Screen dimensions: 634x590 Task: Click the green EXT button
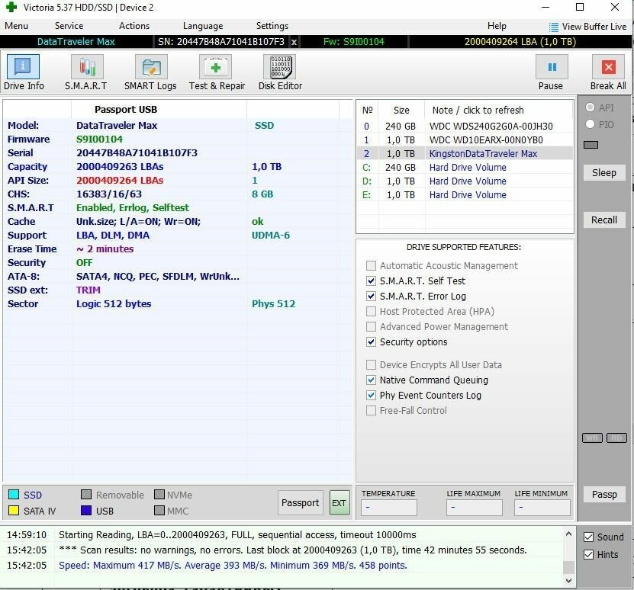pyautogui.click(x=340, y=502)
